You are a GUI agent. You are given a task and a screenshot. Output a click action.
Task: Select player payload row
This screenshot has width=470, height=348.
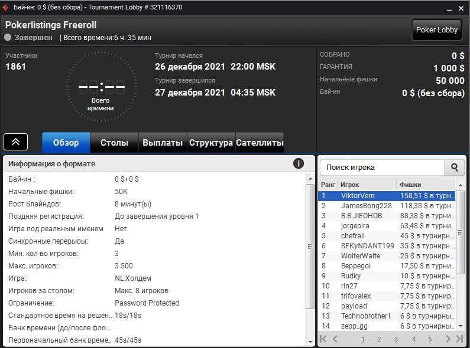click(387, 306)
